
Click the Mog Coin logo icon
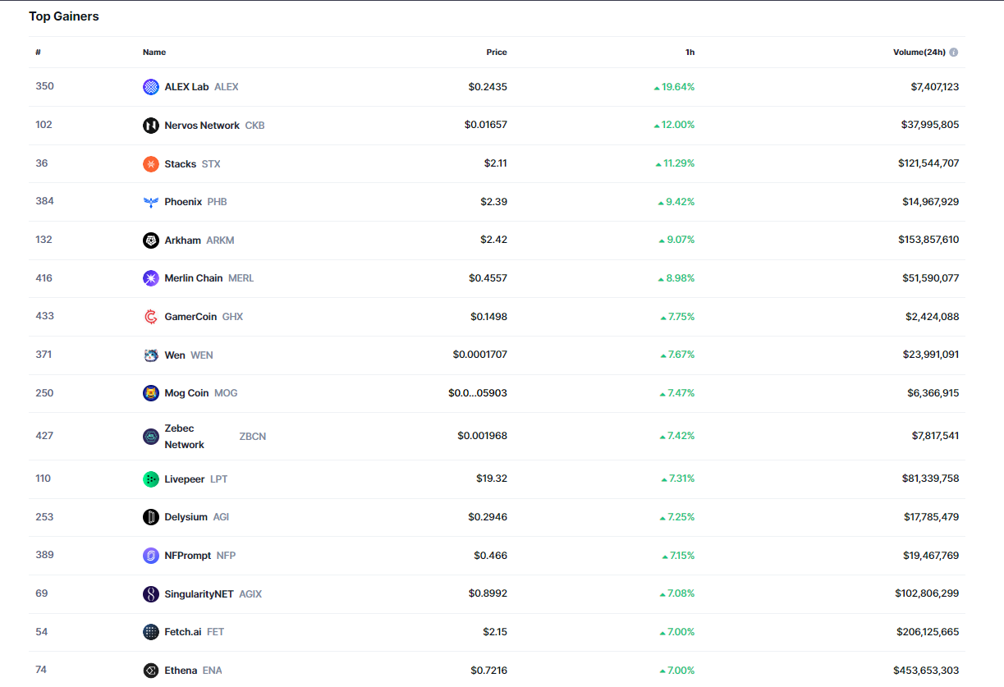pyautogui.click(x=151, y=393)
